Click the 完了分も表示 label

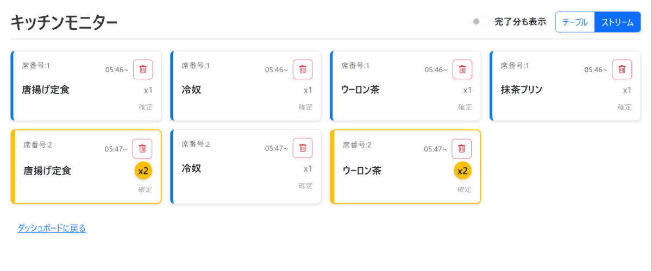pos(520,22)
